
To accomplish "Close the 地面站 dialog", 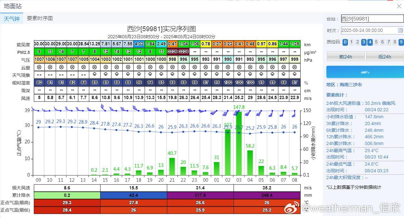I will click(x=399, y=6).
